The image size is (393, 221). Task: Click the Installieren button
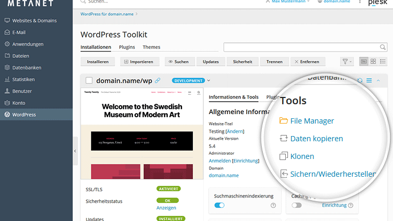click(98, 62)
